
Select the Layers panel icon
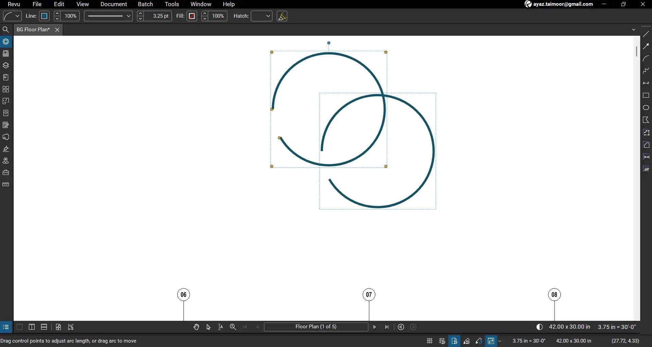pos(6,65)
